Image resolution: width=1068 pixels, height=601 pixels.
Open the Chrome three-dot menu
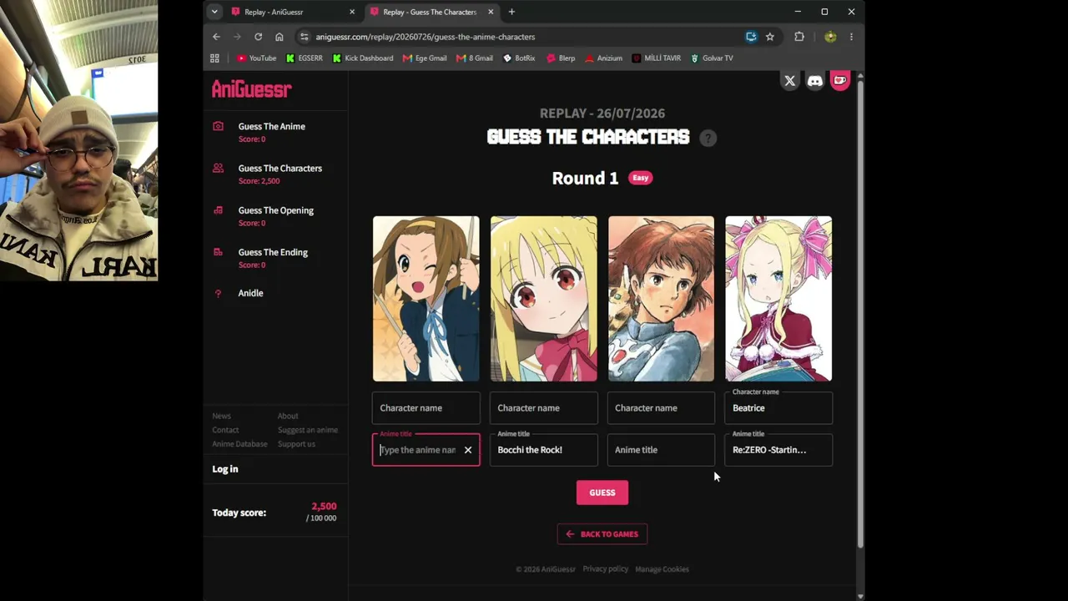851,37
